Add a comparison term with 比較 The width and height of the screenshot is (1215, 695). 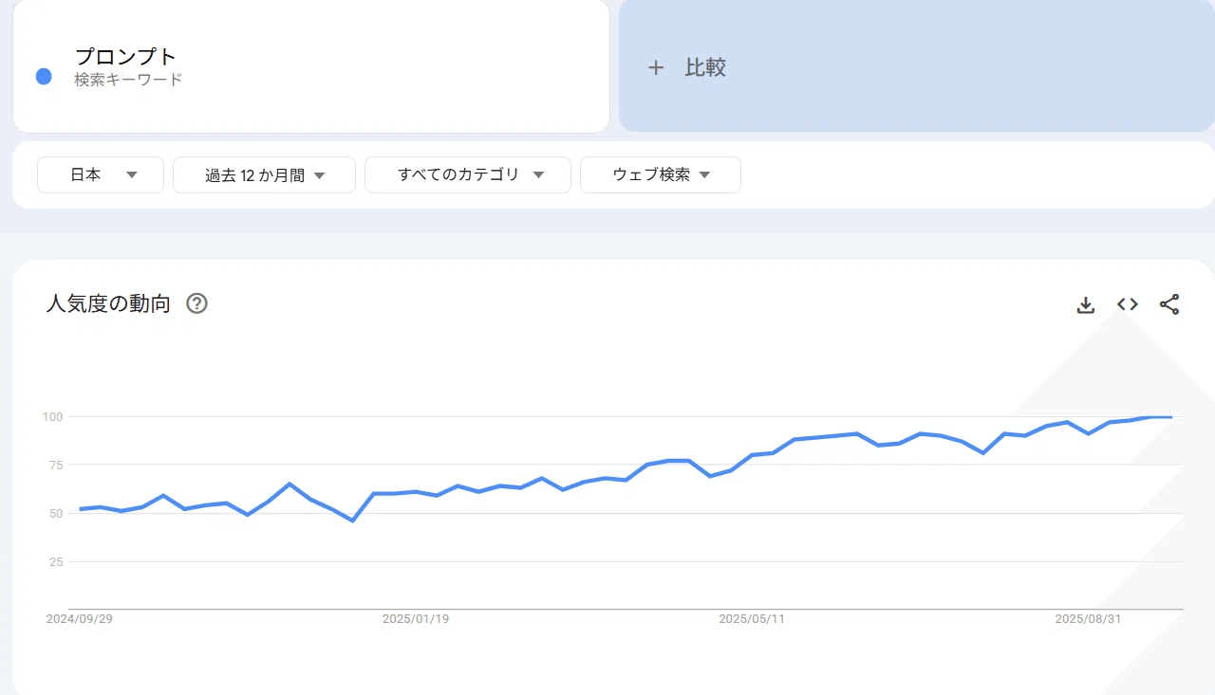(917, 66)
